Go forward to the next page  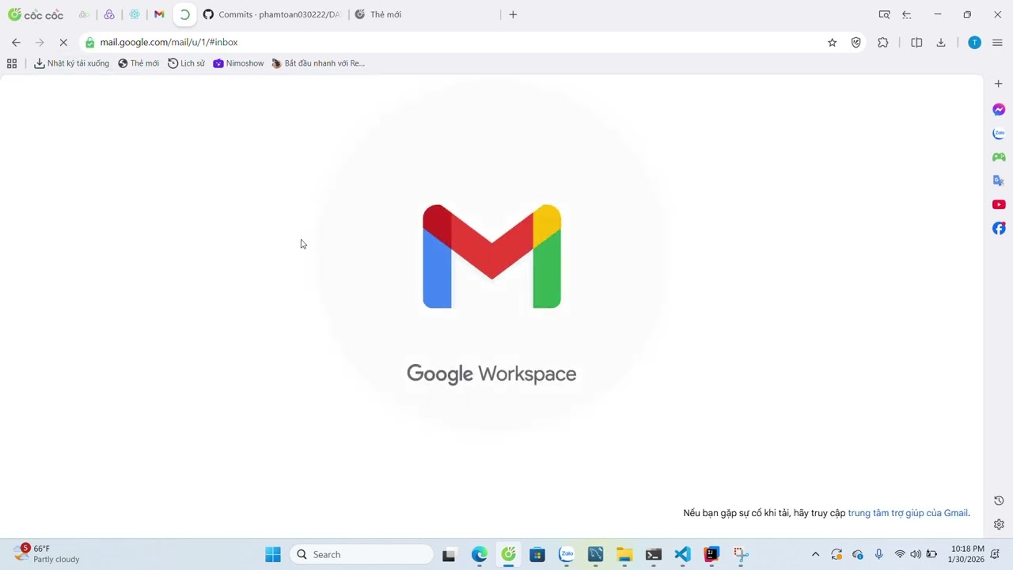[40, 43]
